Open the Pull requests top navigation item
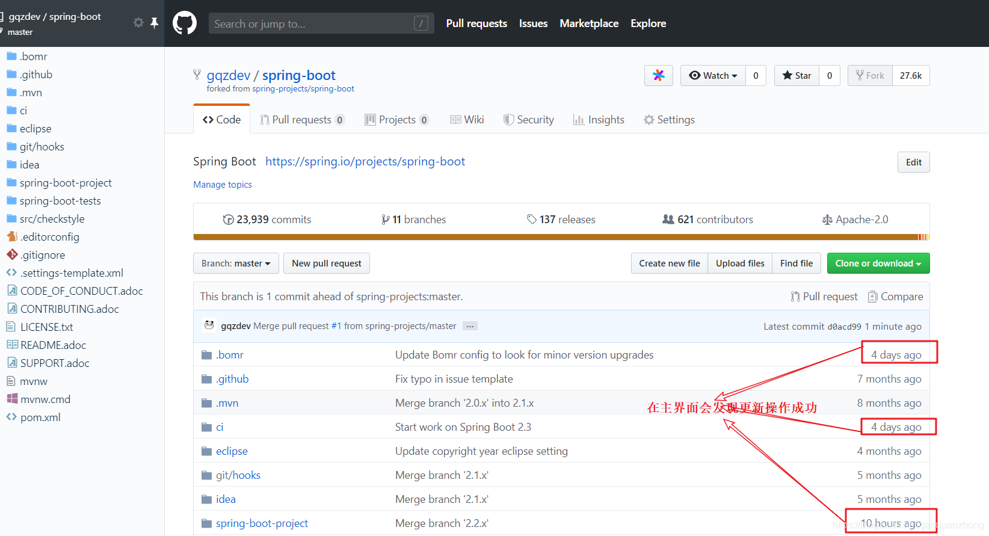The width and height of the screenshot is (989, 536). tap(476, 23)
